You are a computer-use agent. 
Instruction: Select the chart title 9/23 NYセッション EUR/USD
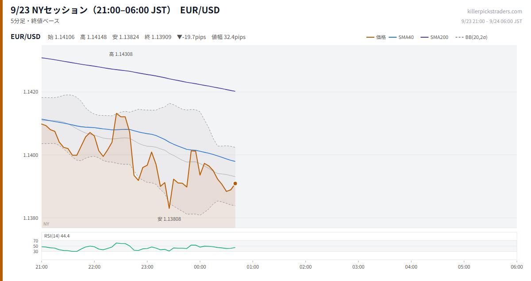click(x=115, y=10)
